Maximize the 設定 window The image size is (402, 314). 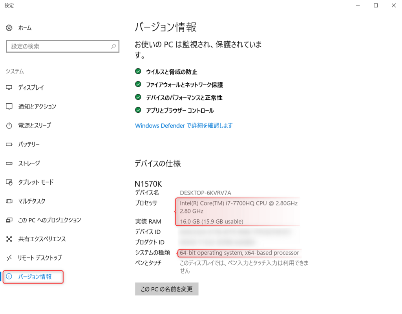coord(376,6)
